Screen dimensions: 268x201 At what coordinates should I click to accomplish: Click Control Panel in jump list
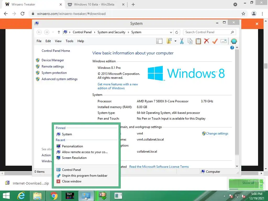[86, 170]
